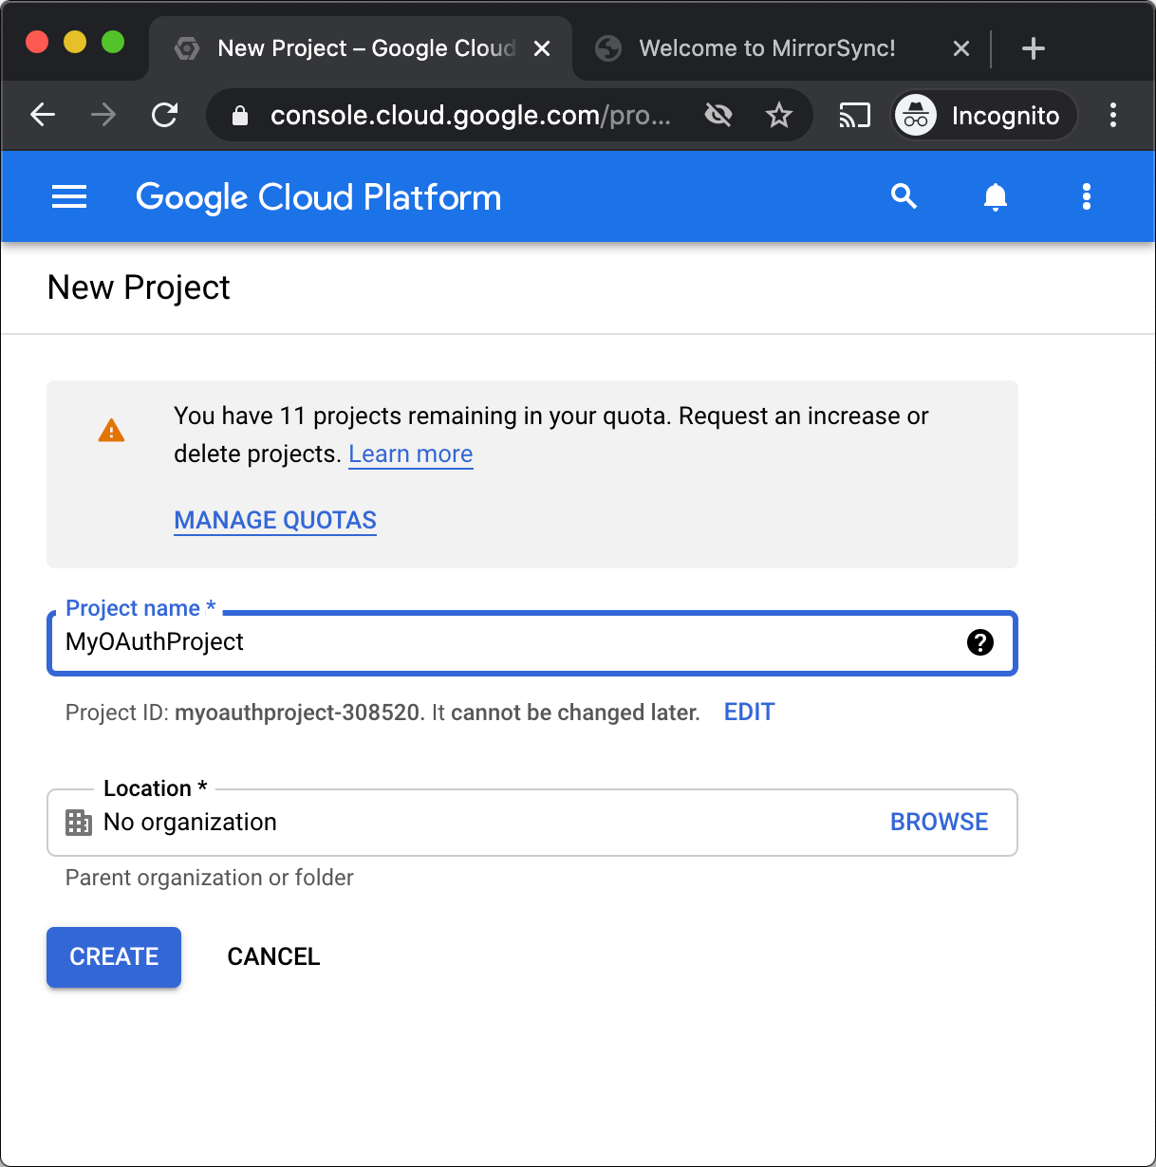Go back to the previous page
1156x1167 pixels.
[x=43, y=115]
